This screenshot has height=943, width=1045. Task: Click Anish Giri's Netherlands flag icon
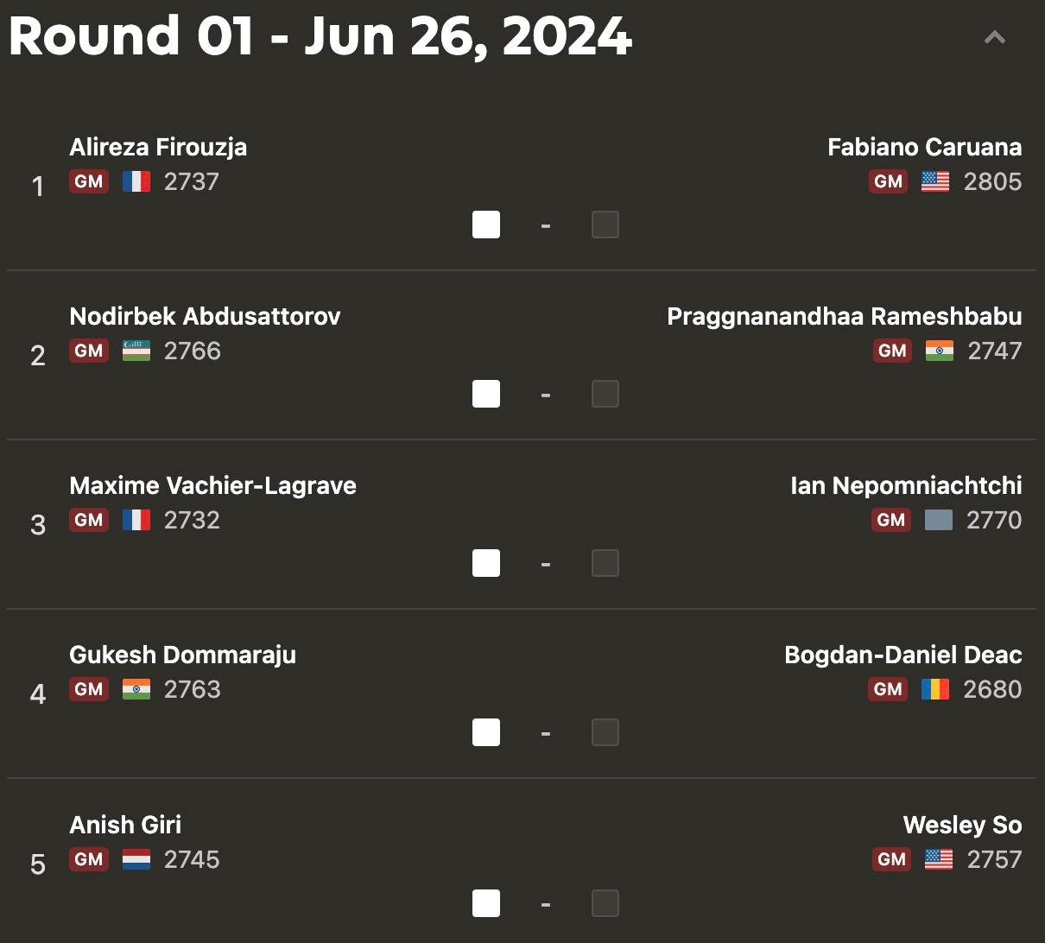click(136, 859)
